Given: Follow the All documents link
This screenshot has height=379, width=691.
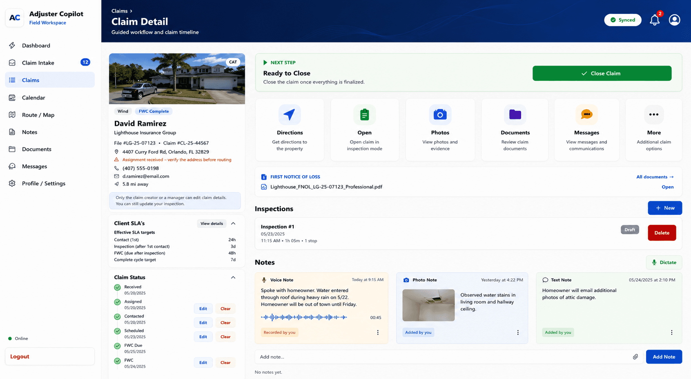Looking at the screenshot, I should coord(655,177).
